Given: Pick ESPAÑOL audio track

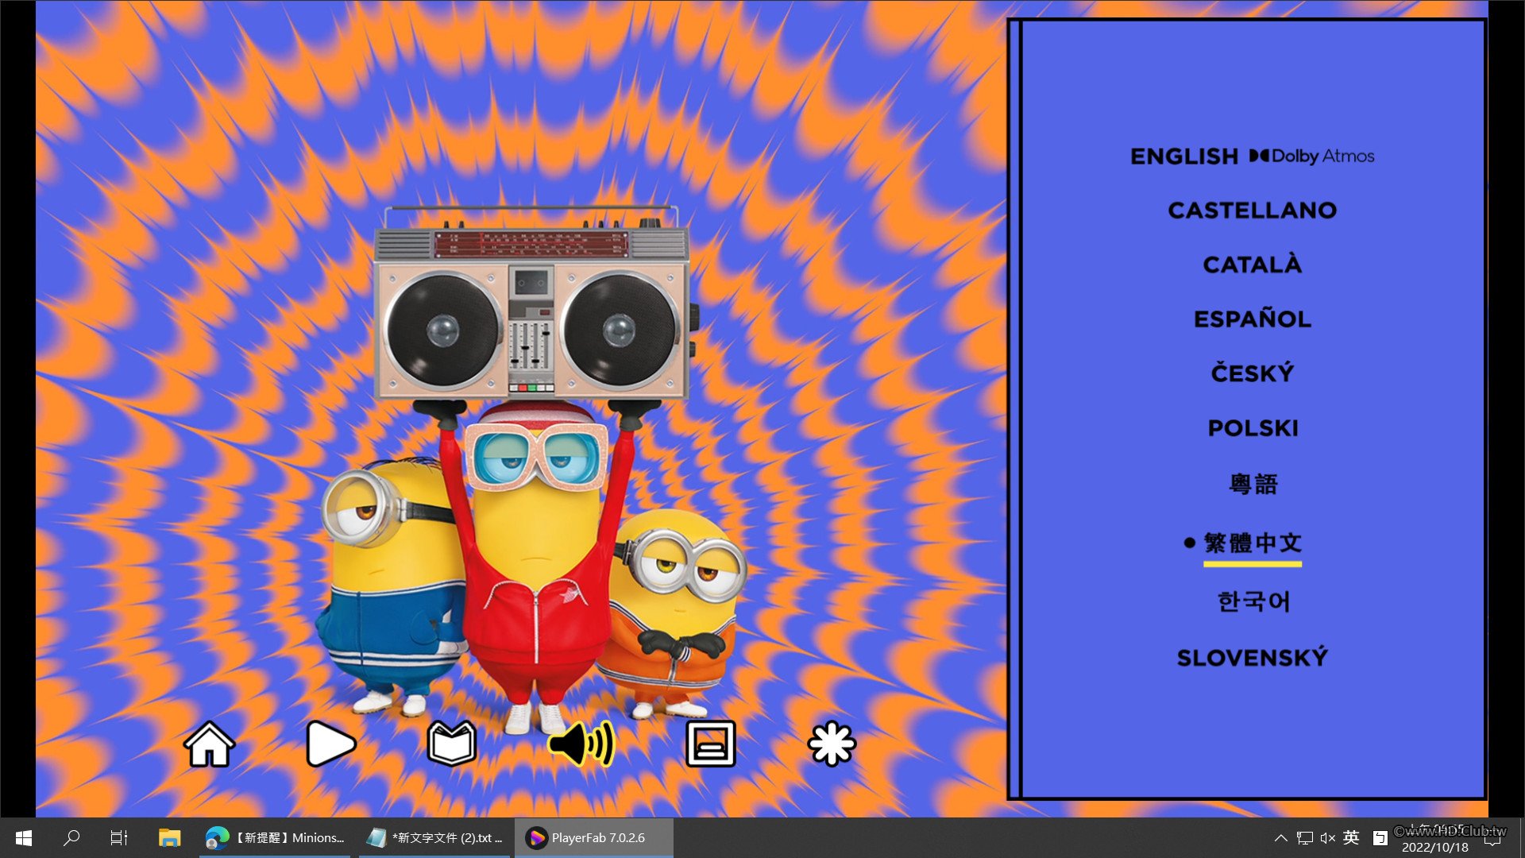Looking at the screenshot, I should click(x=1252, y=319).
